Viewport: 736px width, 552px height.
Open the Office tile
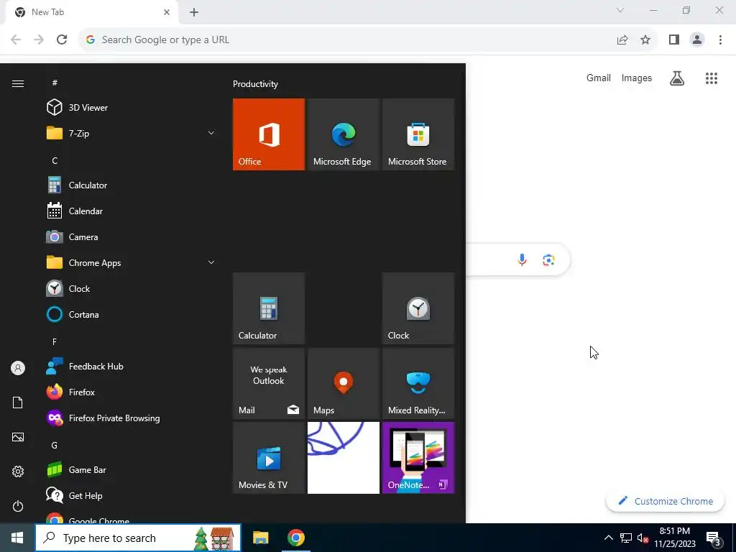pyautogui.click(x=269, y=134)
